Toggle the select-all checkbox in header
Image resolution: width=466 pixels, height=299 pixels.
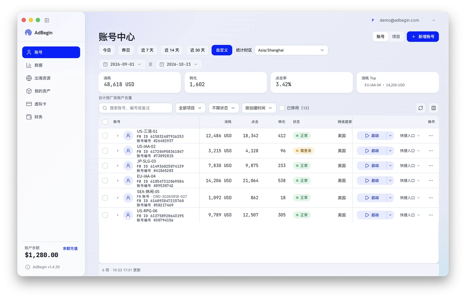pyautogui.click(x=105, y=122)
